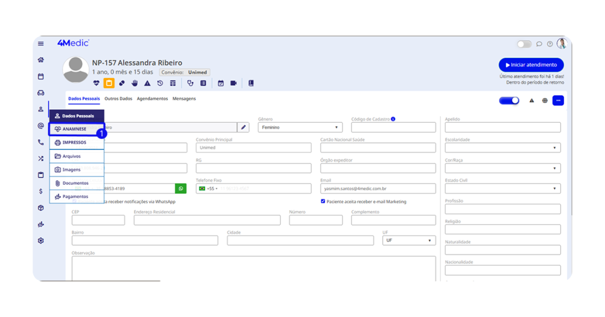Click the Iniciar atendimento button
This screenshot has width=605, height=317.
[531, 65]
